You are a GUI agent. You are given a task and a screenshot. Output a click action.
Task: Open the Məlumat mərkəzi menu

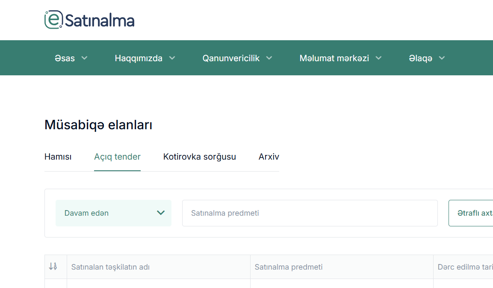click(x=334, y=58)
